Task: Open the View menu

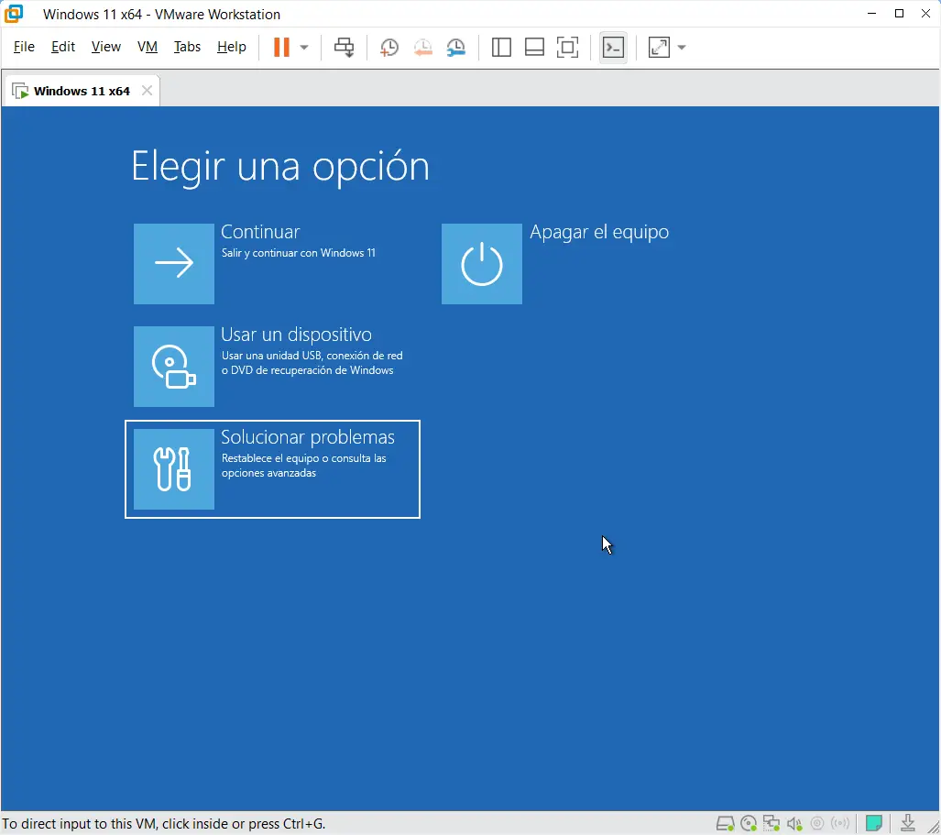Action: 105,47
